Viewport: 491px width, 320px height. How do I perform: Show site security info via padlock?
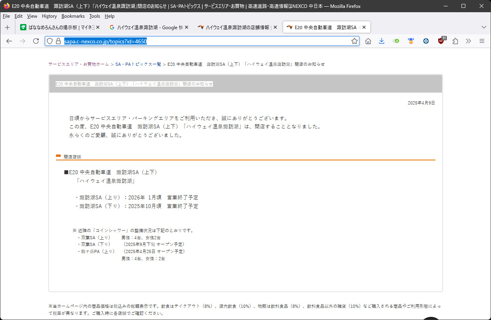pos(58,41)
